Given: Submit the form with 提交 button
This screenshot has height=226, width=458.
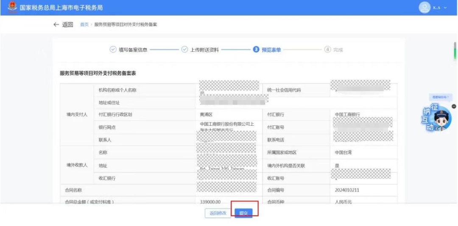Looking at the screenshot, I should pyautogui.click(x=243, y=213).
